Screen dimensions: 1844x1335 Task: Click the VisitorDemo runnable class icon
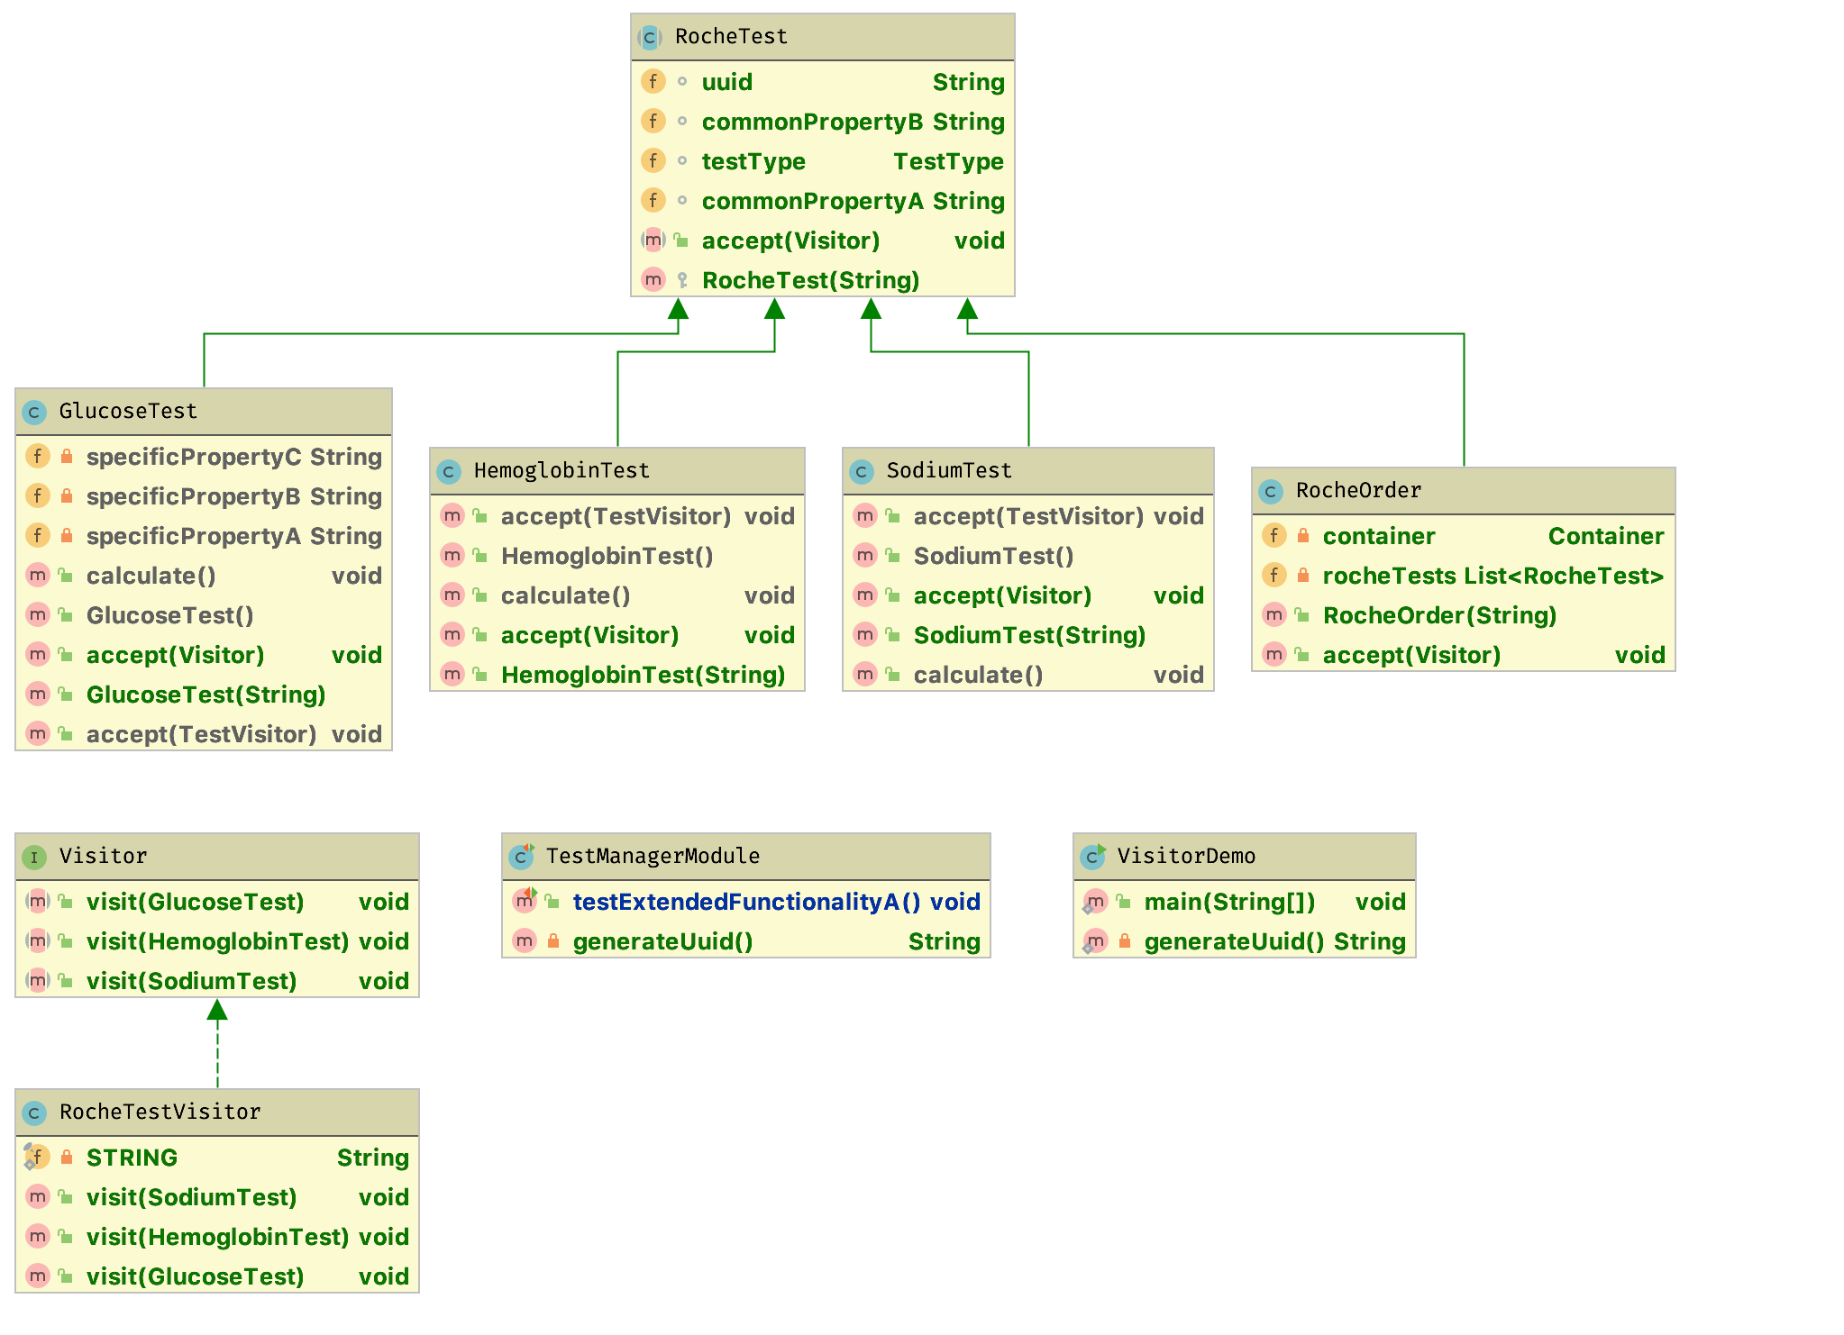[1093, 856]
